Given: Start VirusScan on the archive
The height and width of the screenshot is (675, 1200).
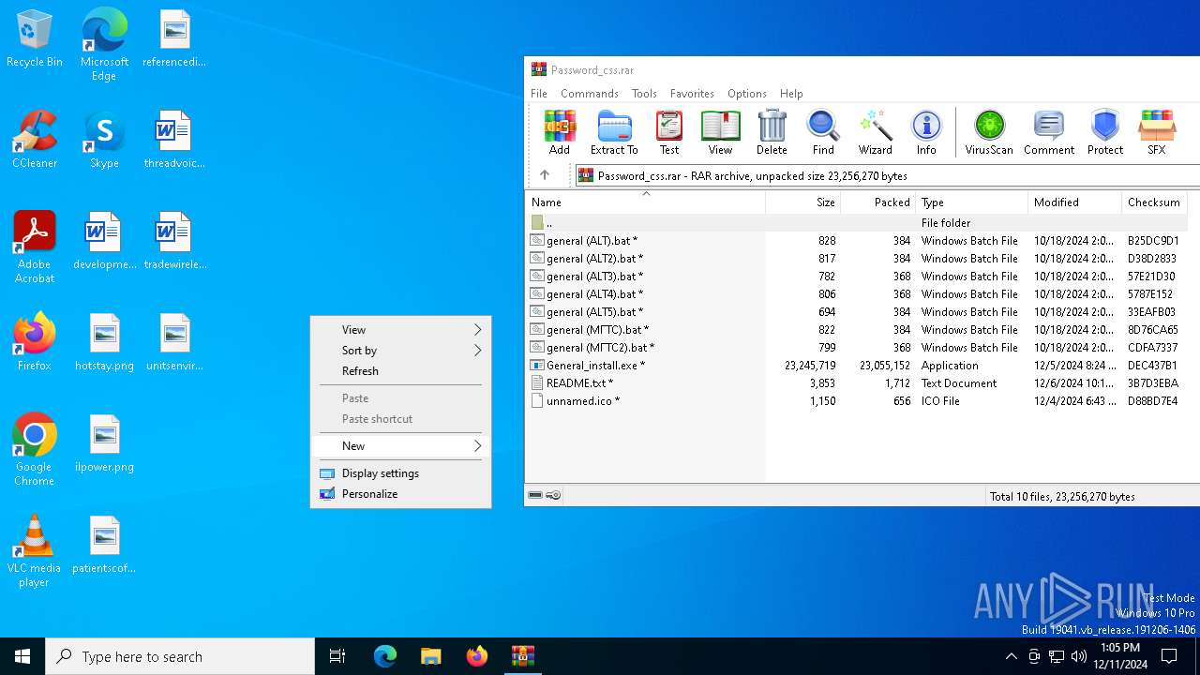Looking at the screenshot, I should tap(989, 132).
